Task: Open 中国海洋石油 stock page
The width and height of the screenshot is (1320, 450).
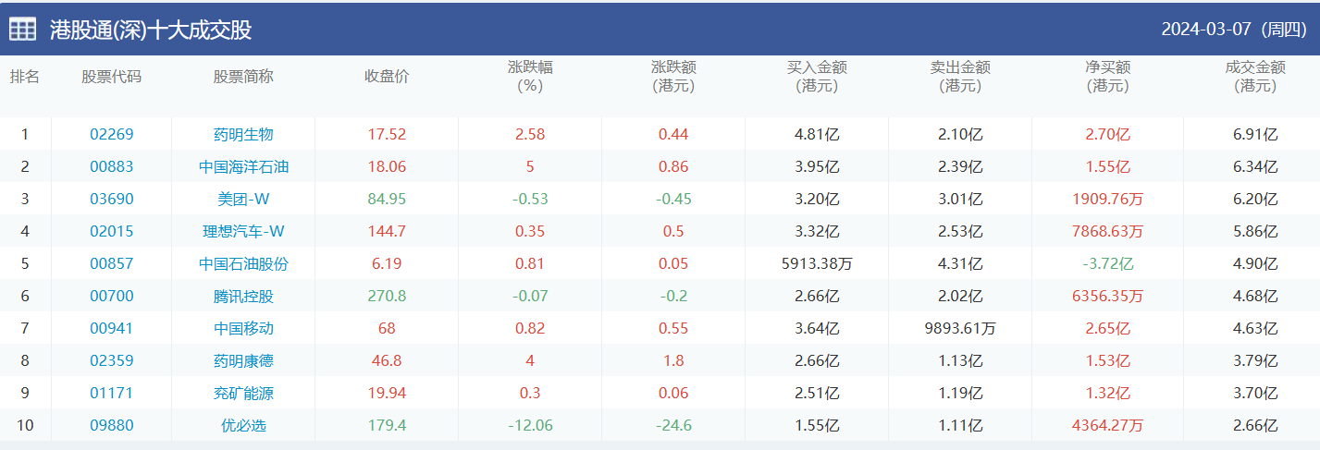Action: tap(243, 166)
